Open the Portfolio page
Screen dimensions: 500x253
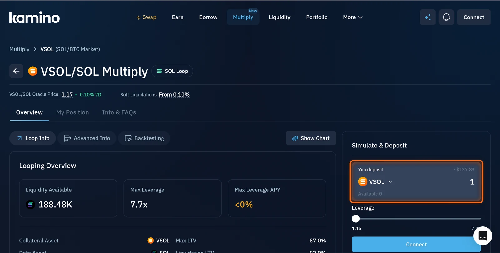[317, 17]
